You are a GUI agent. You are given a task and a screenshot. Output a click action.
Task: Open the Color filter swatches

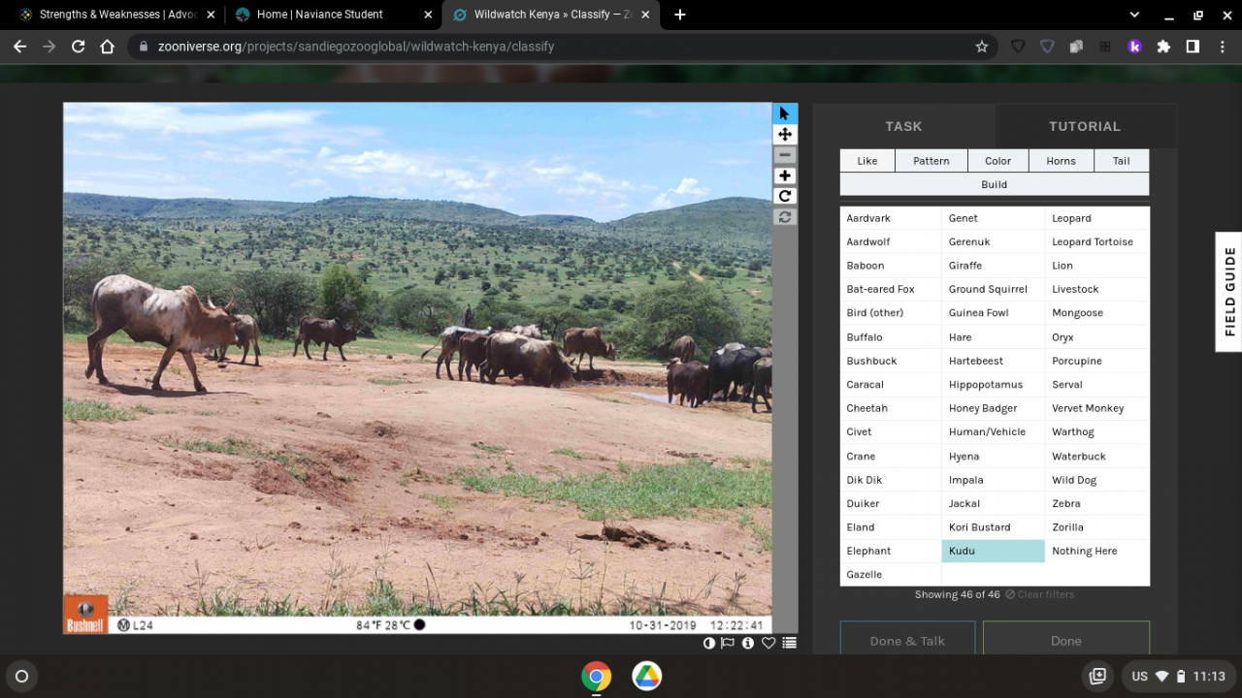(x=997, y=161)
